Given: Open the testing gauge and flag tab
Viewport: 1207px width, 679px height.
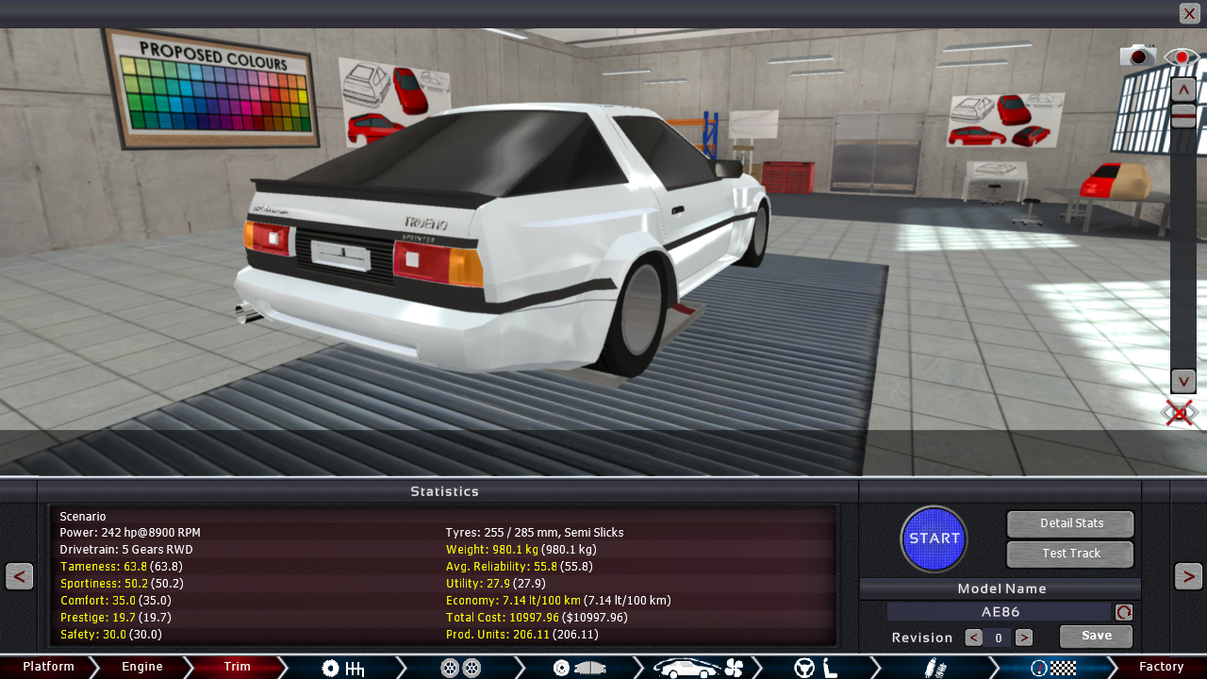Looking at the screenshot, I should point(1053,668).
